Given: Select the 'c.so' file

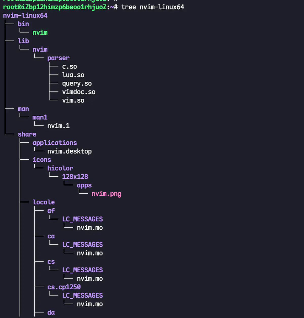Looking at the screenshot, I should 69,67.
